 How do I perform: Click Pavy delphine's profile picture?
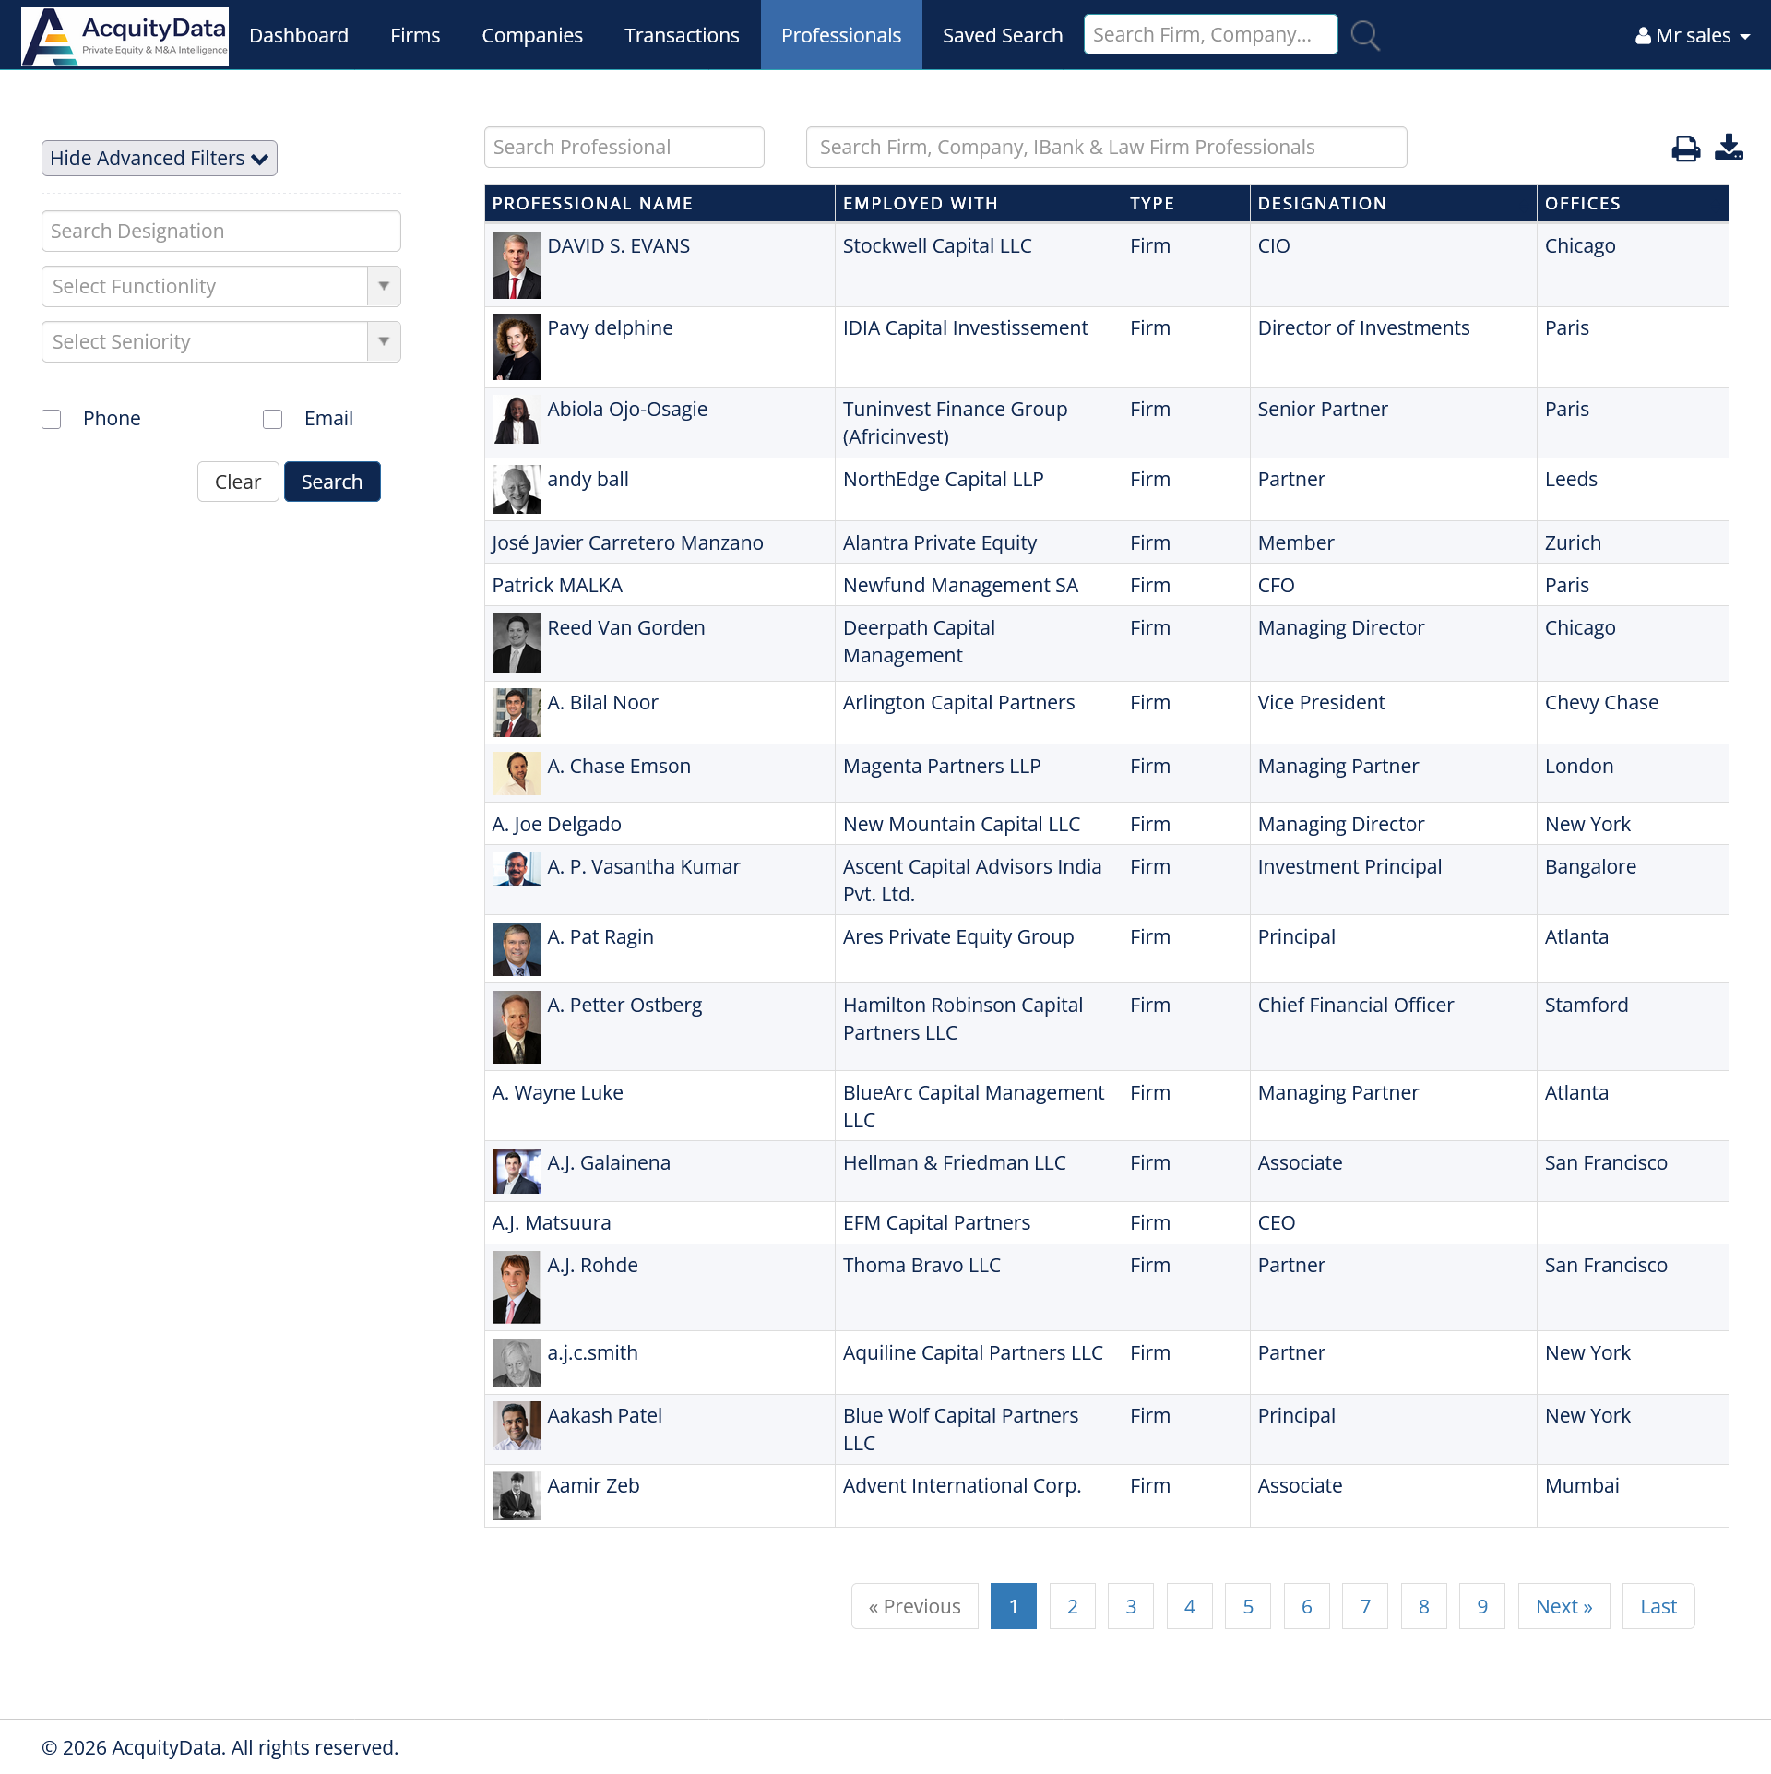click(x=516, y=347)
